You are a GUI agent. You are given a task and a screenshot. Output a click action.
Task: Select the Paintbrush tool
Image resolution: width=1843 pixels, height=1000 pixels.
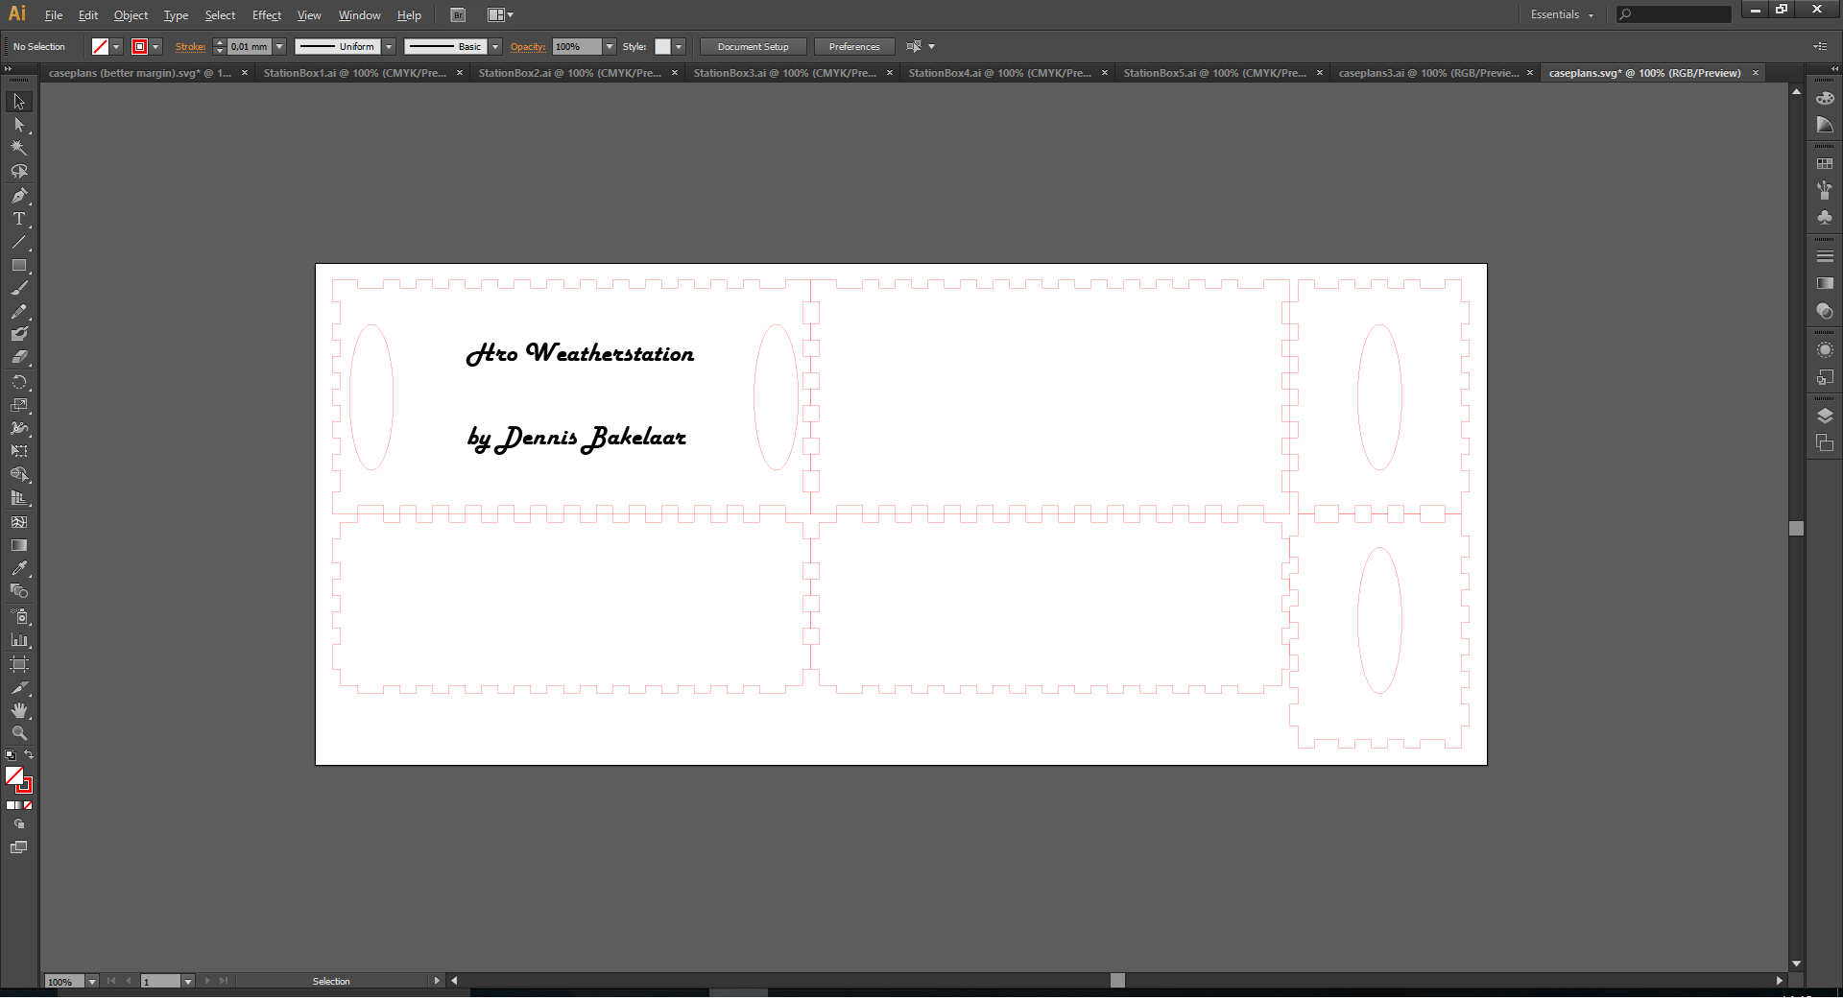[x=19, y=289]
